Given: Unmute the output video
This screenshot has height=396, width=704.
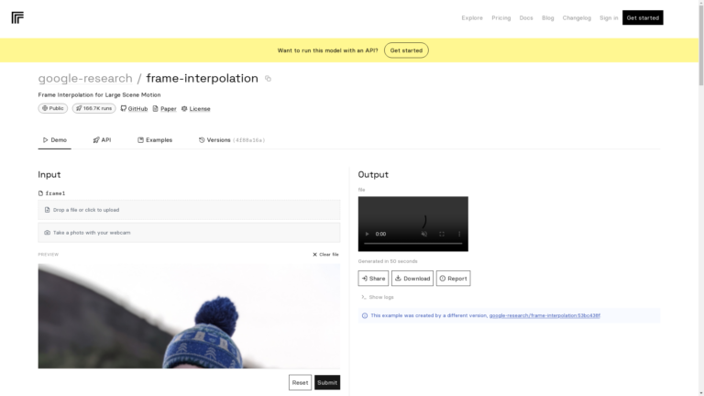Looking at the screenshot, I should point(424,234).
